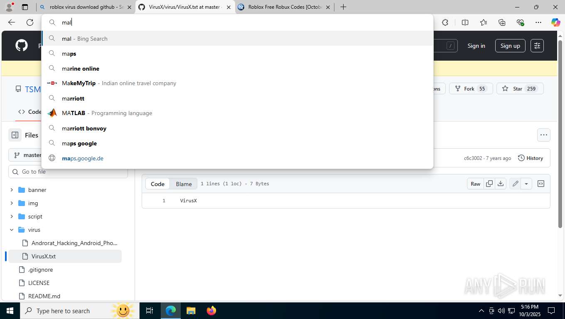Open Edge settings and more menu

point(538,22)
